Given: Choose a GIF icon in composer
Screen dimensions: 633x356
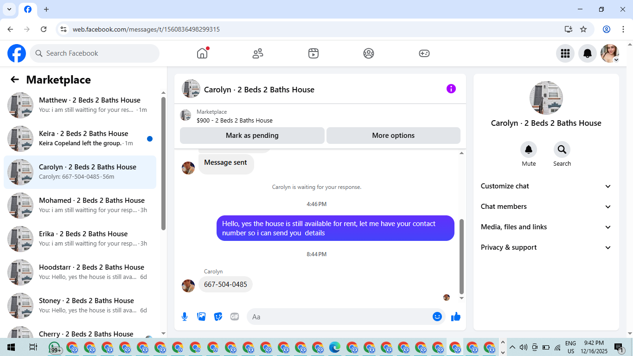Looking at the screenshot, I should click(235, 317).
